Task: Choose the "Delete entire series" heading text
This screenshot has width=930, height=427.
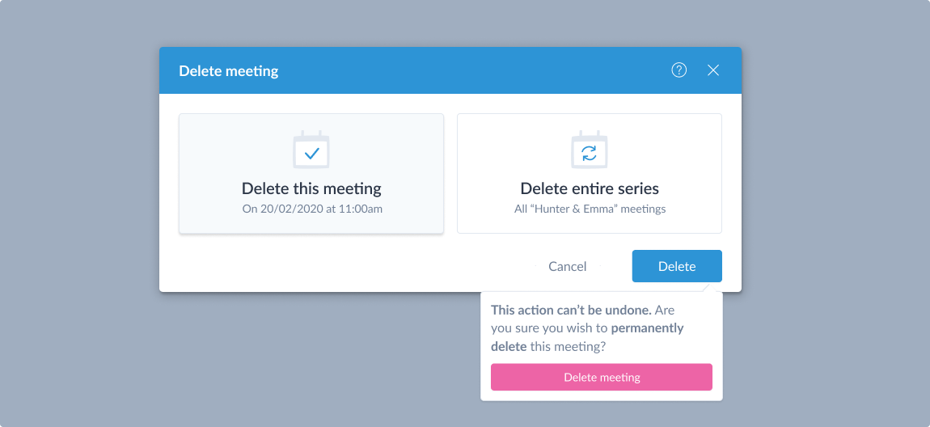Action: (x=590, y=188)
